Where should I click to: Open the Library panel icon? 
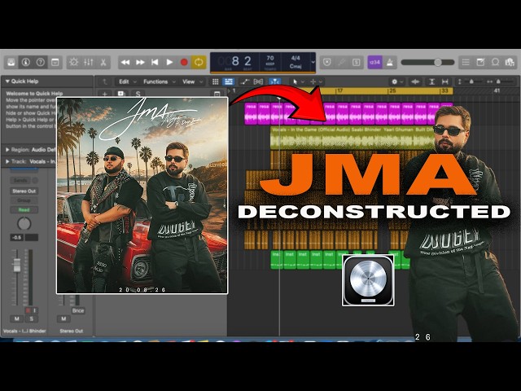[11, 62]
